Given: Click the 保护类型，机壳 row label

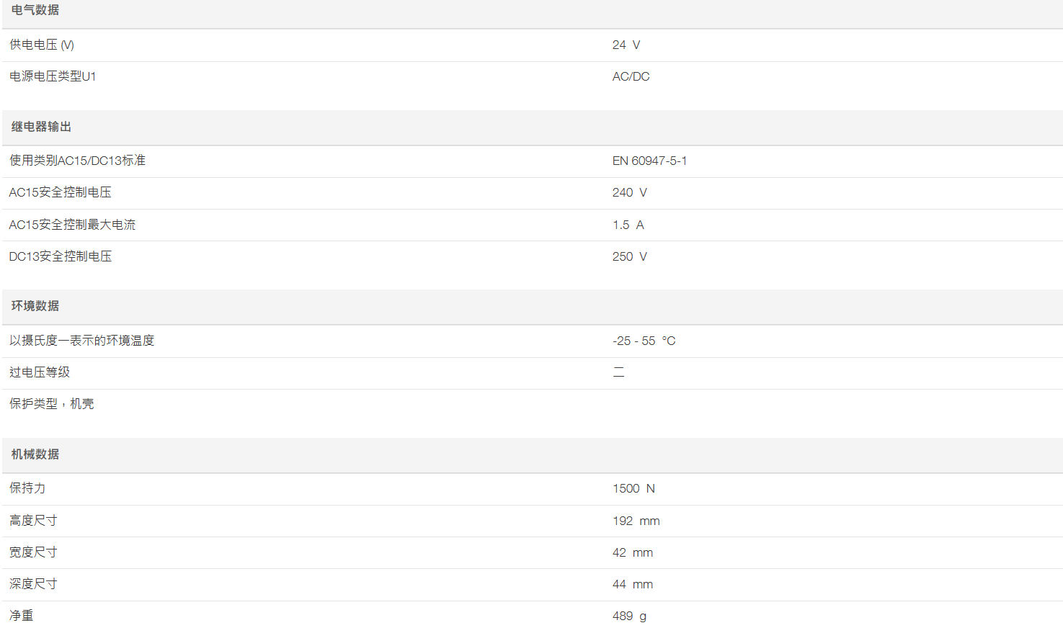Looking at the screenshot, I should coord(52,404).
